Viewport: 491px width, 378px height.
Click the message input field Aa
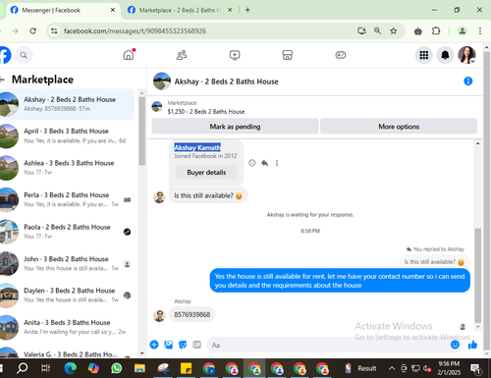pyautogui.click(x=327, y=345)
